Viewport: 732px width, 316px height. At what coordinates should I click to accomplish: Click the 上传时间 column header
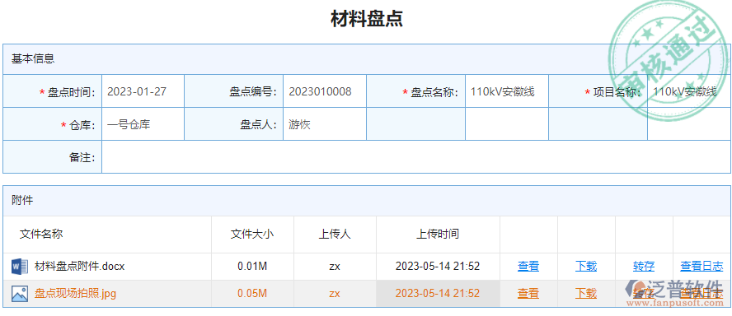pos(438,234)
